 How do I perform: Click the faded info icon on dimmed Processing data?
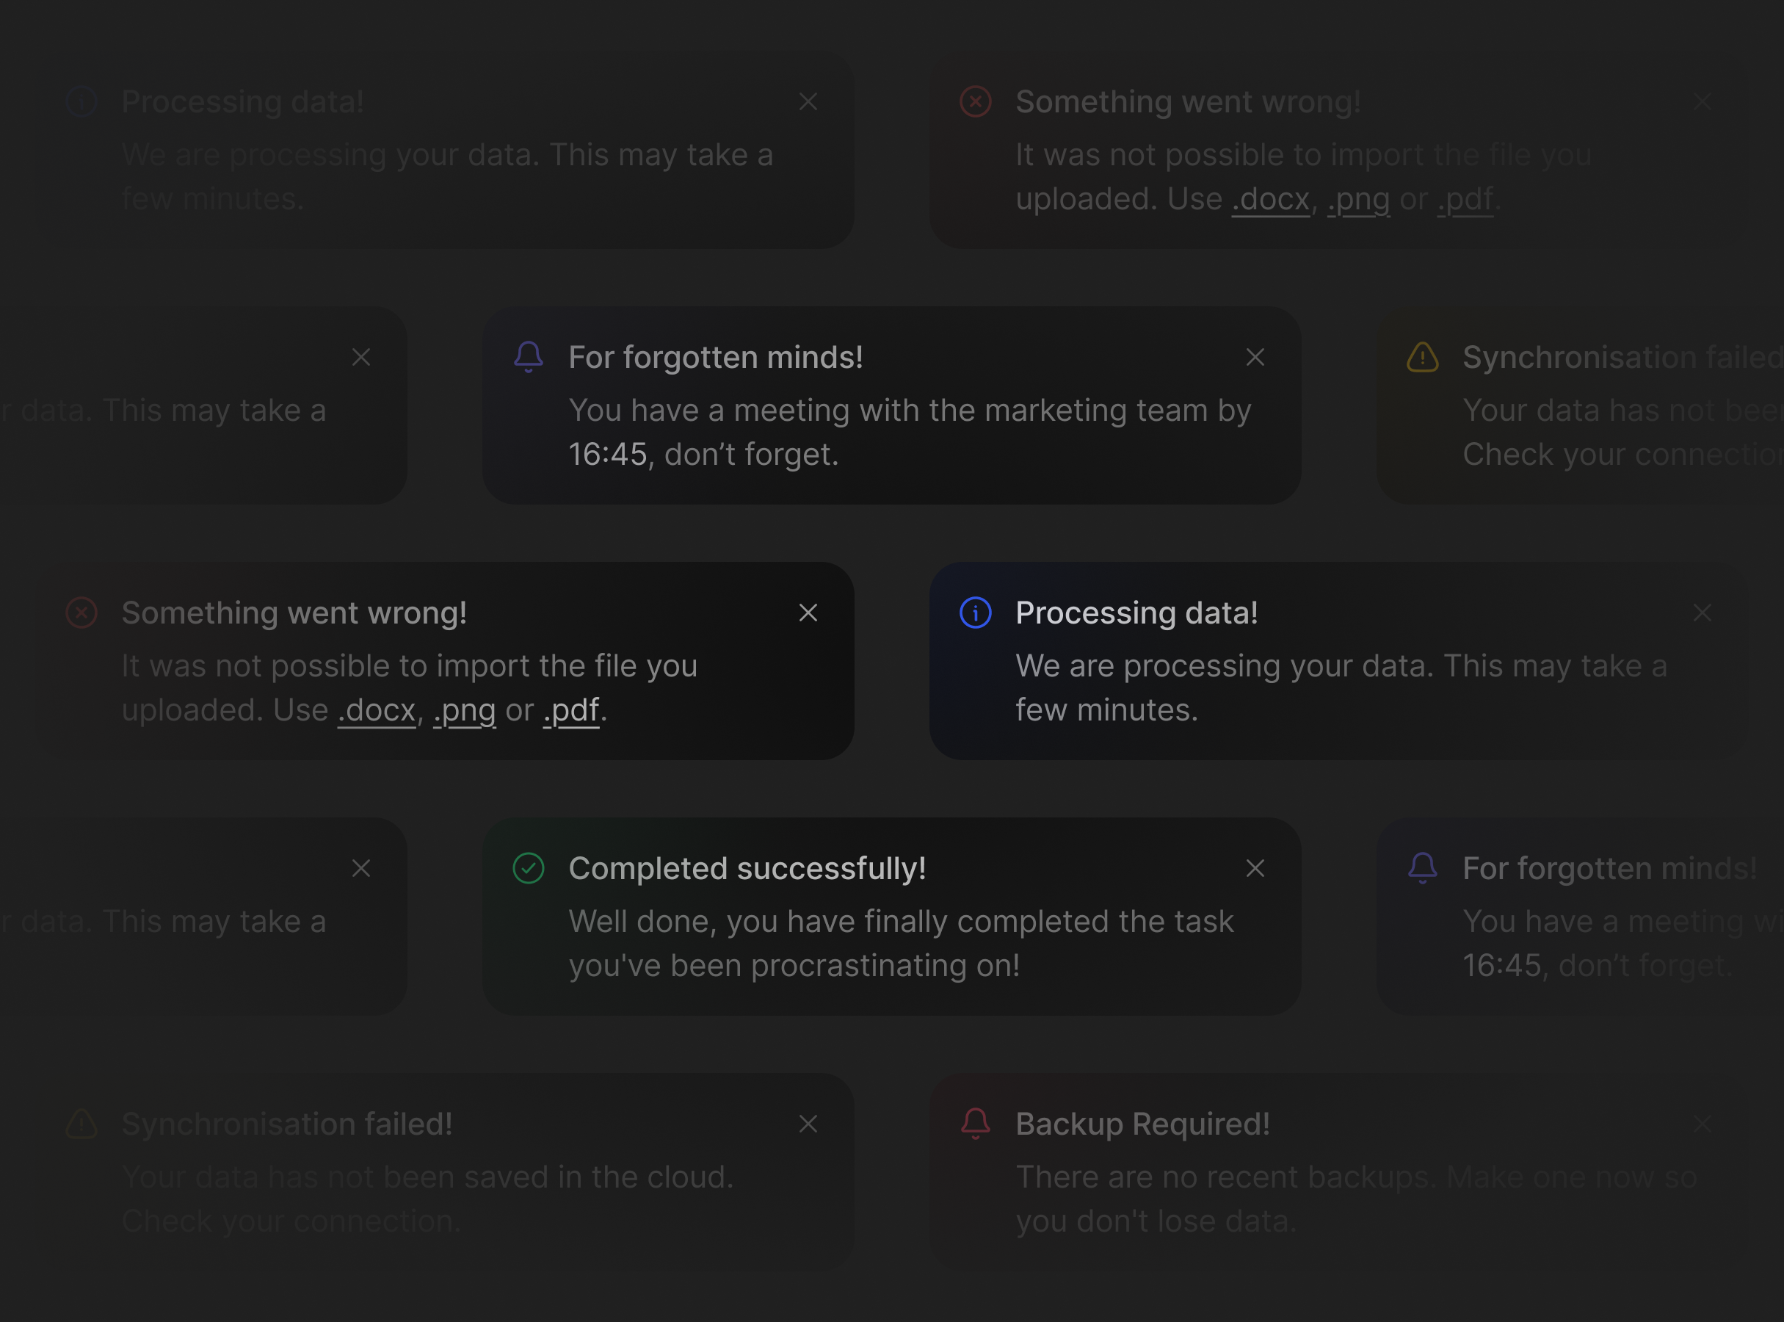pos(81,101)
